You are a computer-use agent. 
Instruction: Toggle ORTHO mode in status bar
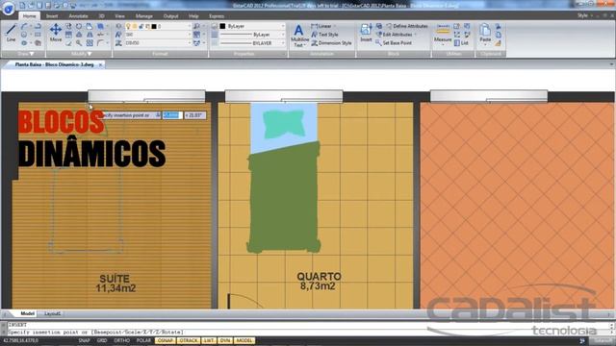122,340
